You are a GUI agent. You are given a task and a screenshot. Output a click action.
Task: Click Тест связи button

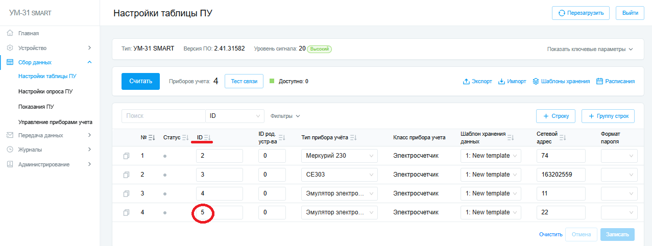coord(244,81)
